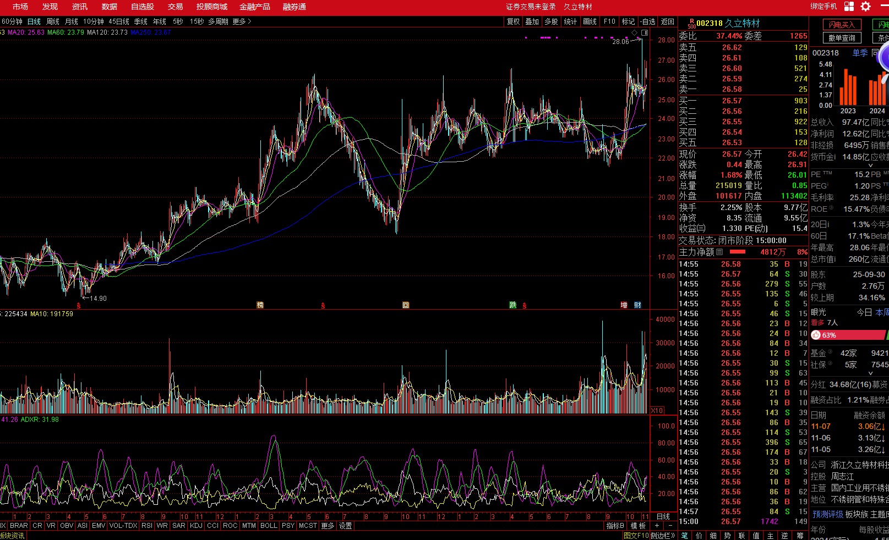Open the 联 linked tab icon
Viewport: 889px width, 540px height.
point(742,536)
